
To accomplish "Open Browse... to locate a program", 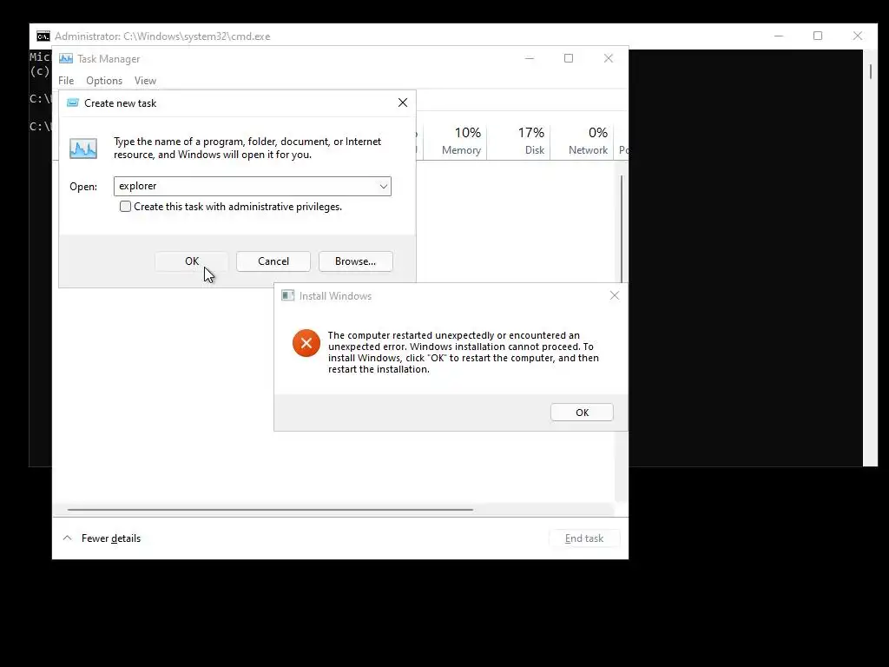I will click(x=355, y=261).
